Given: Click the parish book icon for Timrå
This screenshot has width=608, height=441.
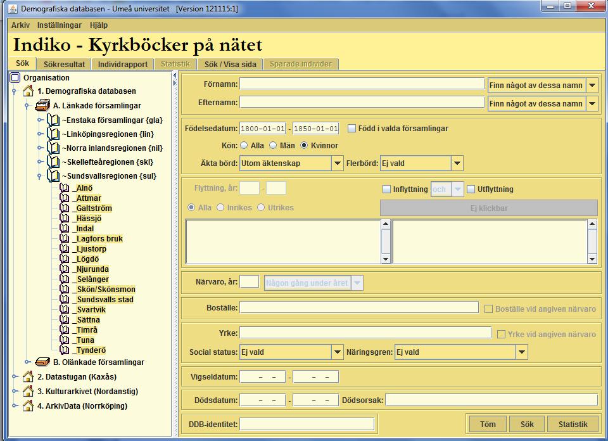Looking at the screenshot, I should pos(65,329).
